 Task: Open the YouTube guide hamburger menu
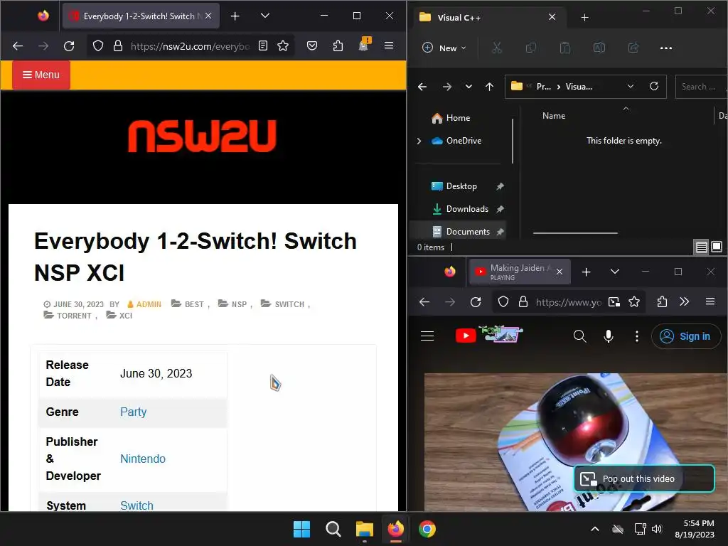point(427,336)
